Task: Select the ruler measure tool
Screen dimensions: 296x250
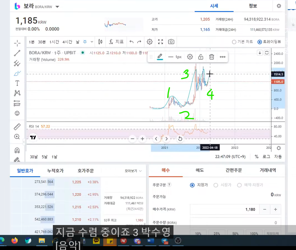Action: pos(17,127)
